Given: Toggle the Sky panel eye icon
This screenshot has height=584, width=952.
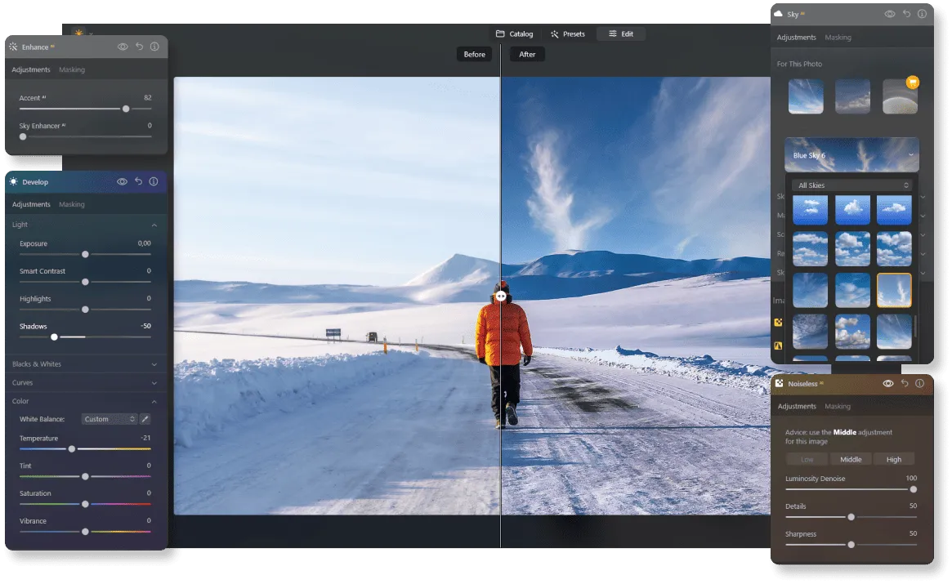Looking at the screenshot, I should click(888, 12).
